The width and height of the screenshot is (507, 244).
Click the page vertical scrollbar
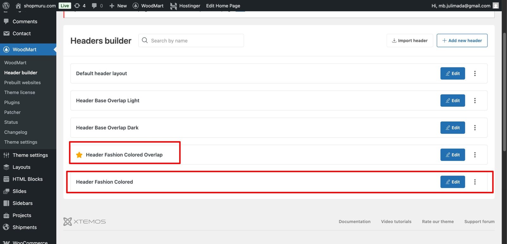pyautogui.click(x=504, y=92)
